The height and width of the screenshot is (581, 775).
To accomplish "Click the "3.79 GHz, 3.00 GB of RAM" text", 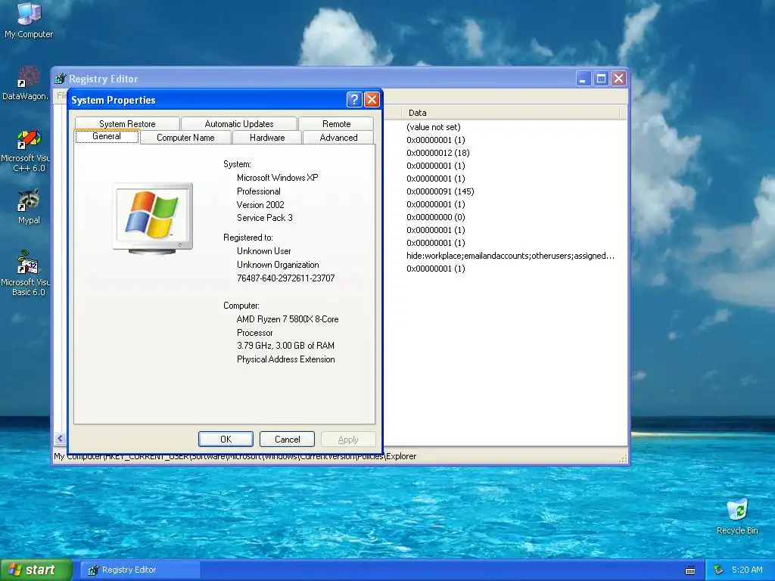I will pyautogui.click(x=285, y=345).
